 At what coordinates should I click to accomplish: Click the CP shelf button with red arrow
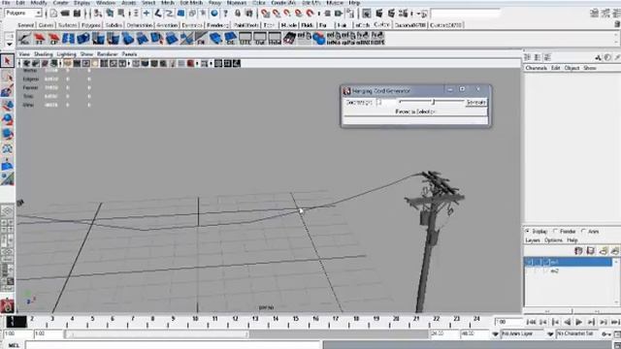tap(53, 39)
